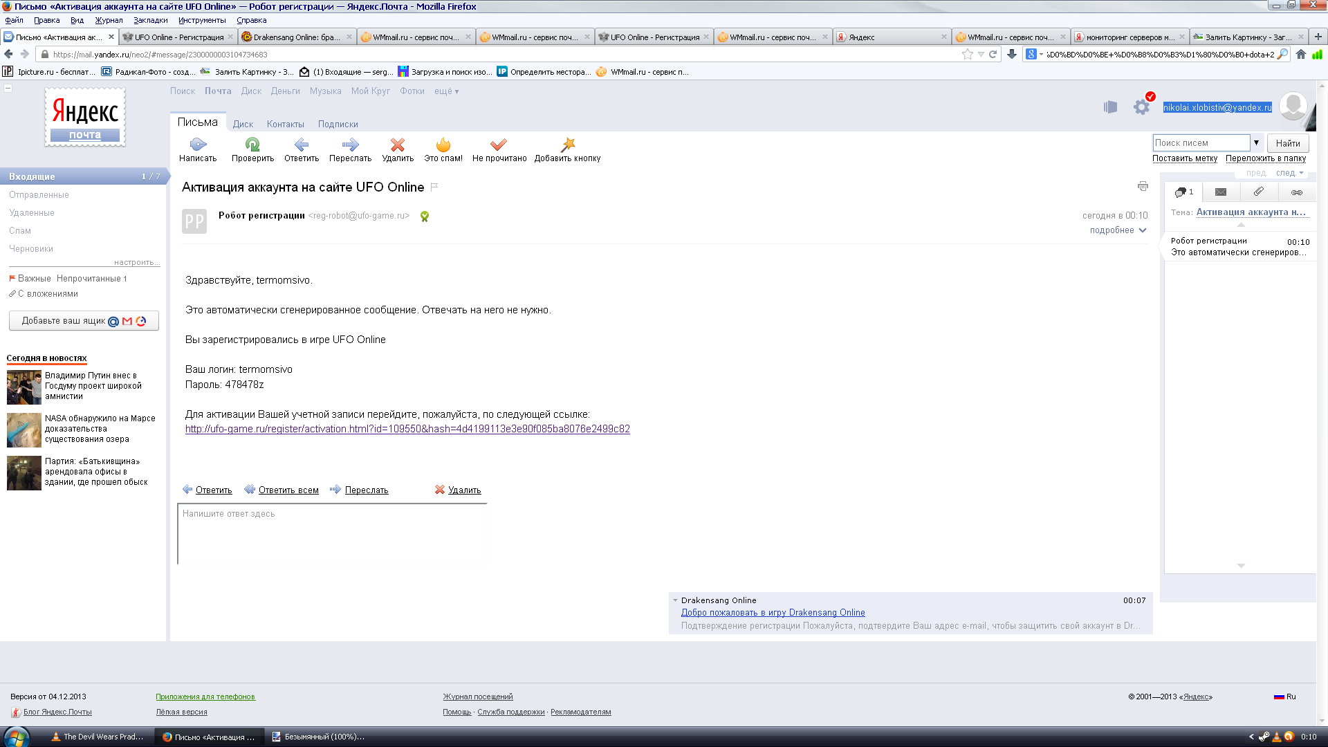Open the Контакты tab
Viewport: 1328px width, 747px height.
[x=286, y=124]
